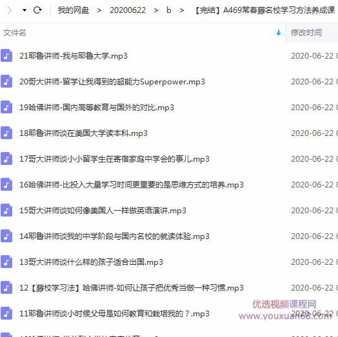
Task: Sort by 文件名 column header
Action: point(15,33)
